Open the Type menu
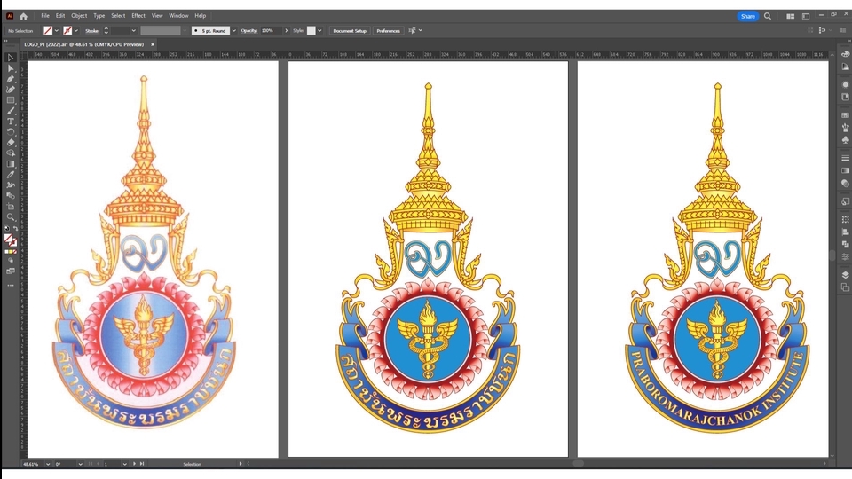This screenshot has height=479, width=852. [x=99, y=16]
